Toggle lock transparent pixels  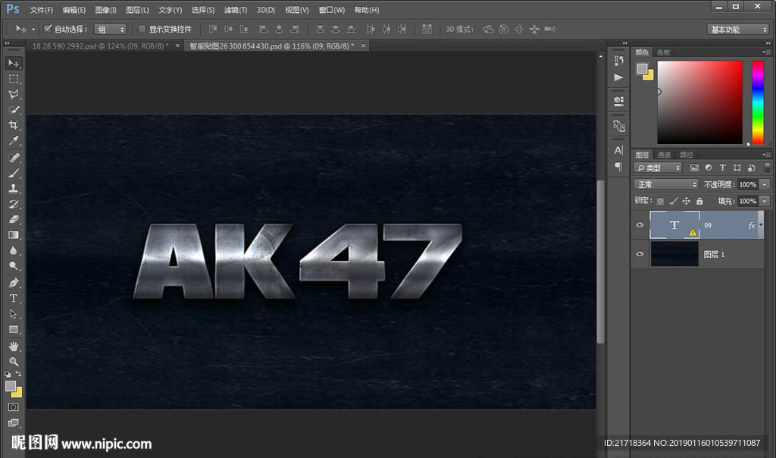click(x=660, y=201)
